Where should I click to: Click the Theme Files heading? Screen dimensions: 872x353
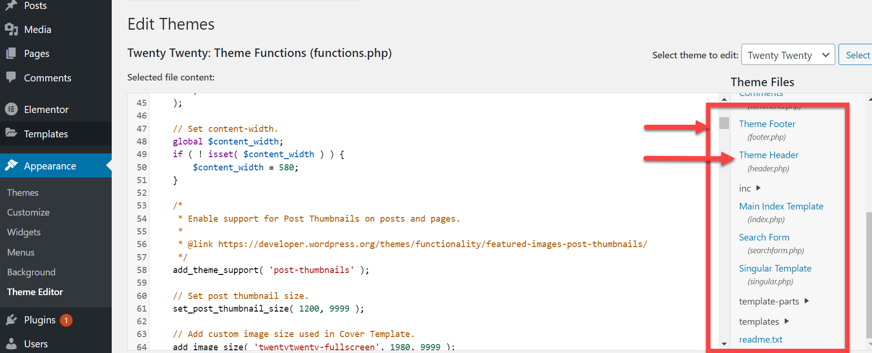pos(762,82)
